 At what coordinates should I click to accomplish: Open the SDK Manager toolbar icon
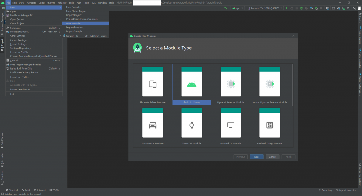click(x=348, y=8)
